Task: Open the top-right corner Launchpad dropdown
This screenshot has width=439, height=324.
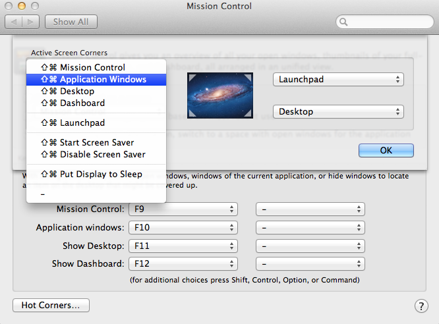Action: pyautogui.click(x=338, y=80)
